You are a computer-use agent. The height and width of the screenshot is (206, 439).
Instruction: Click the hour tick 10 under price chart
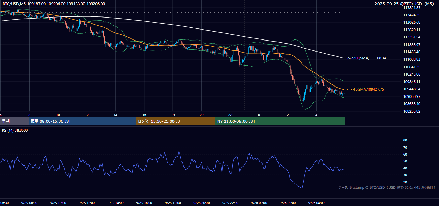58,115
